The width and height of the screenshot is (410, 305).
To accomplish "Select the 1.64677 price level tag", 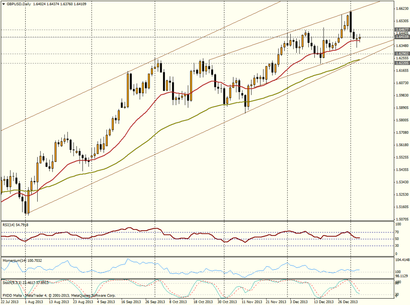I will tap(401, 30).
